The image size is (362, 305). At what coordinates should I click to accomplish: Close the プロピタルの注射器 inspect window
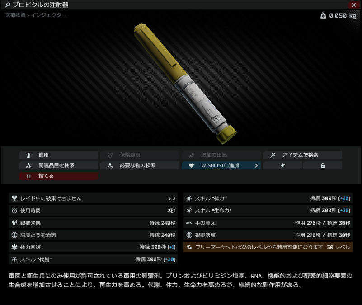tap(353, 5)
